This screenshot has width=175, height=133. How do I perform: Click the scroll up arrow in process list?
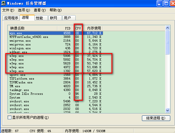[x=167, y=28]
